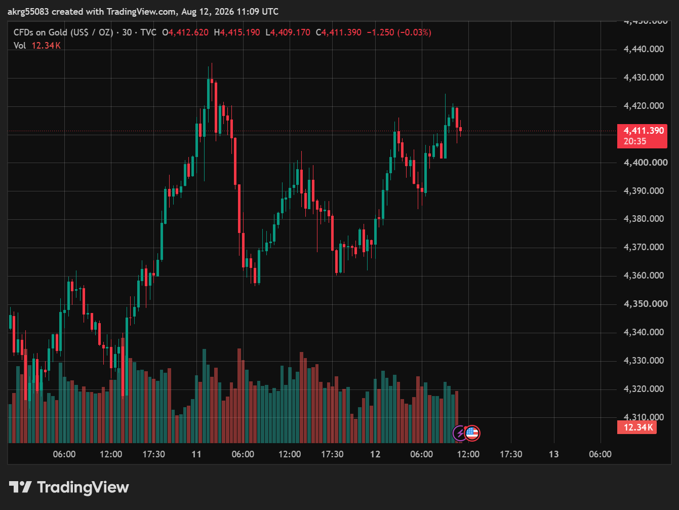Click the 4,320.000 price scale label
The width and height of the screenshot is (679, 510).
644,389
